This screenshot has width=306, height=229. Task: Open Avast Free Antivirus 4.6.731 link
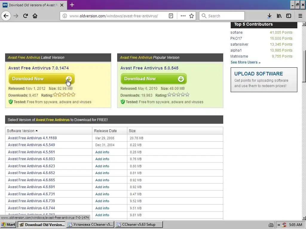(x=31, y=194)
